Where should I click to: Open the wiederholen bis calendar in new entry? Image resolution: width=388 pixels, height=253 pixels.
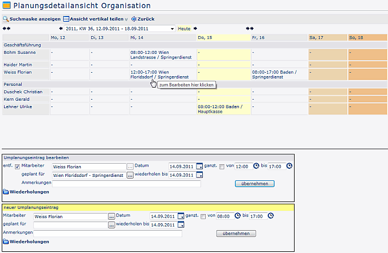pos(181,224)
